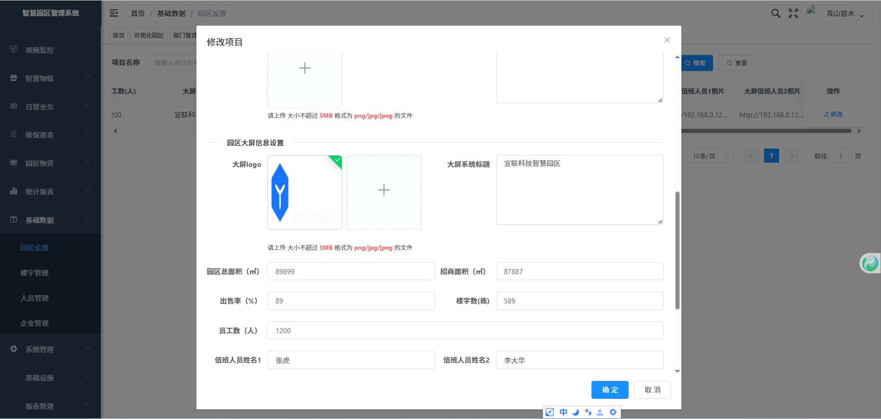Click the IME 中 language icon
This screenshot has width=881, height=419.
coord(563,412)
